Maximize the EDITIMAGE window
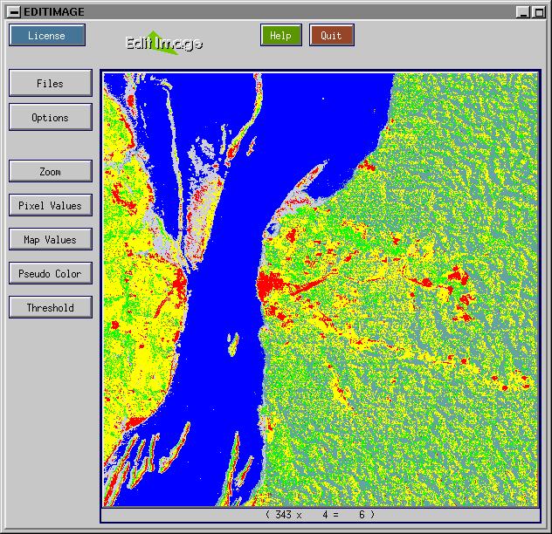Screen dimensions: 552x534 coord(539,12)
